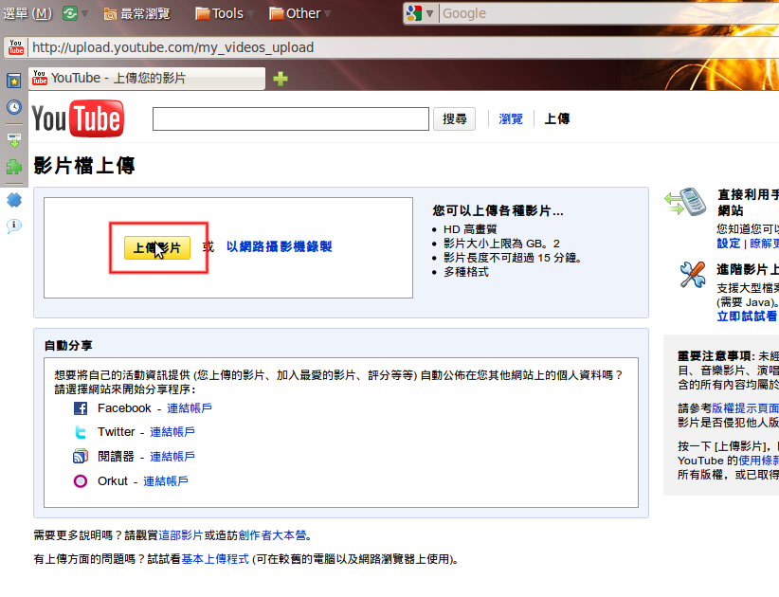The image size is (779, 597).
Task: Click the 您可以上傳各種影片... heading
Action: [498, 210]
